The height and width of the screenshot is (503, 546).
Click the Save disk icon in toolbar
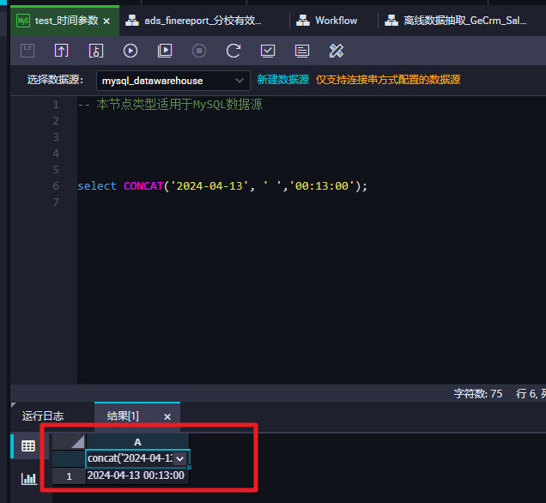point(27,51)
